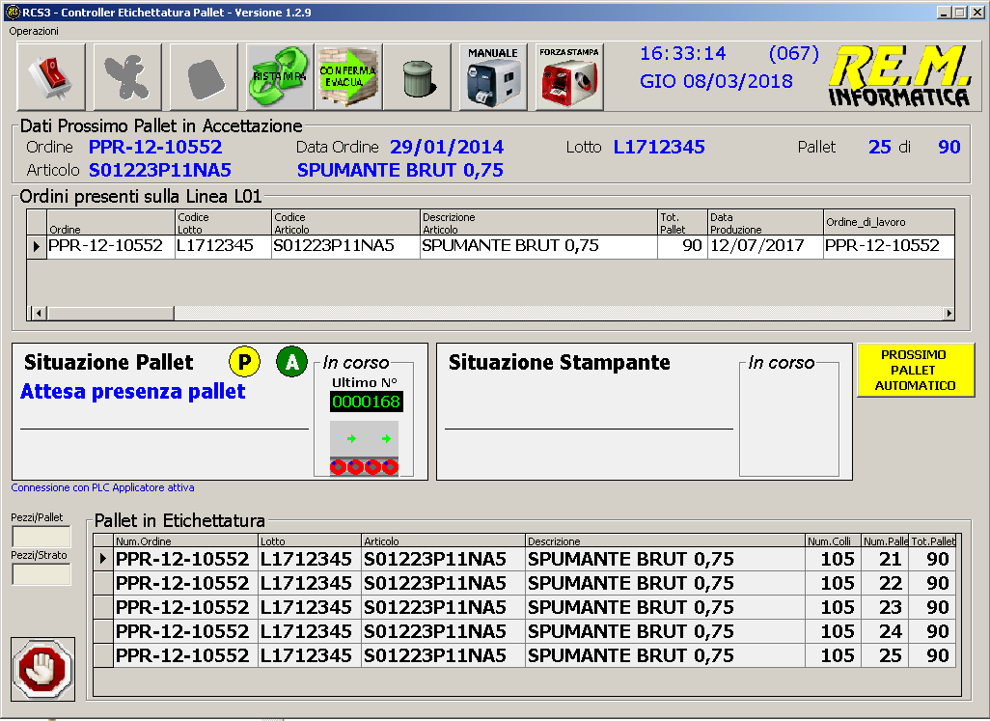The width and height of the screenshot is (990, 721).
Task: Select labeling row with pallet number 23
Action: 521,607
